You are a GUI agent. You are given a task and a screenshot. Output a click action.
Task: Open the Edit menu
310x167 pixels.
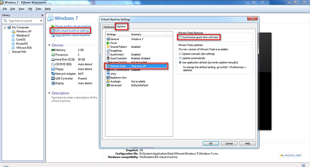(12, 9)
